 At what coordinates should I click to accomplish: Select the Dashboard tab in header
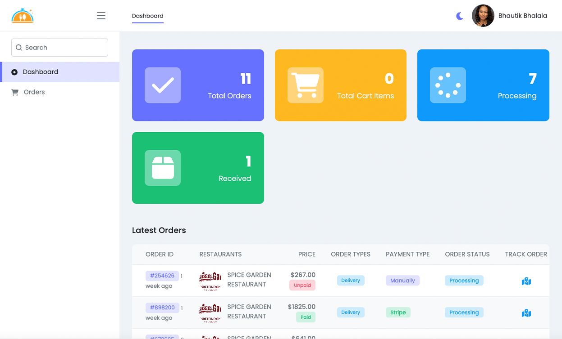[148, 16]
